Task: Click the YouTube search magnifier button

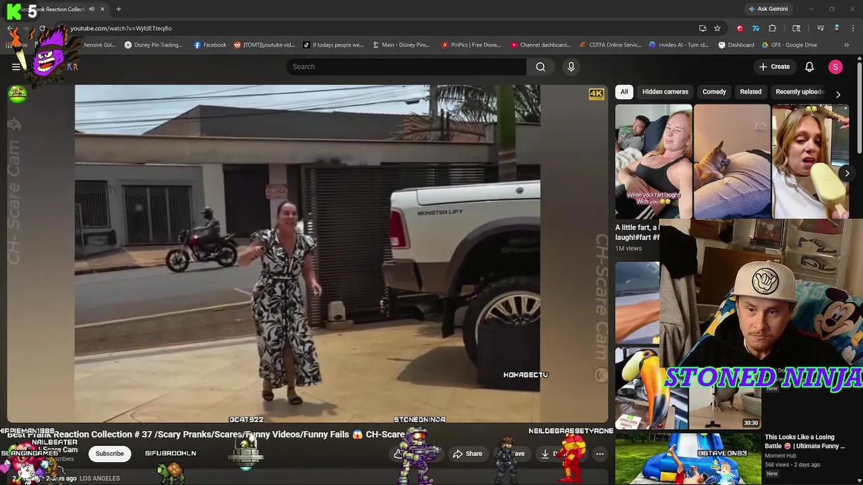Action: coord(541,67)
